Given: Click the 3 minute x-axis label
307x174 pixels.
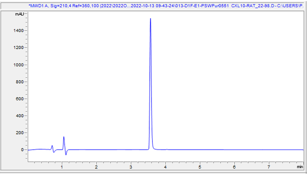Looking at the screenshot, I should pyautogui.click(x=131, y=167).
